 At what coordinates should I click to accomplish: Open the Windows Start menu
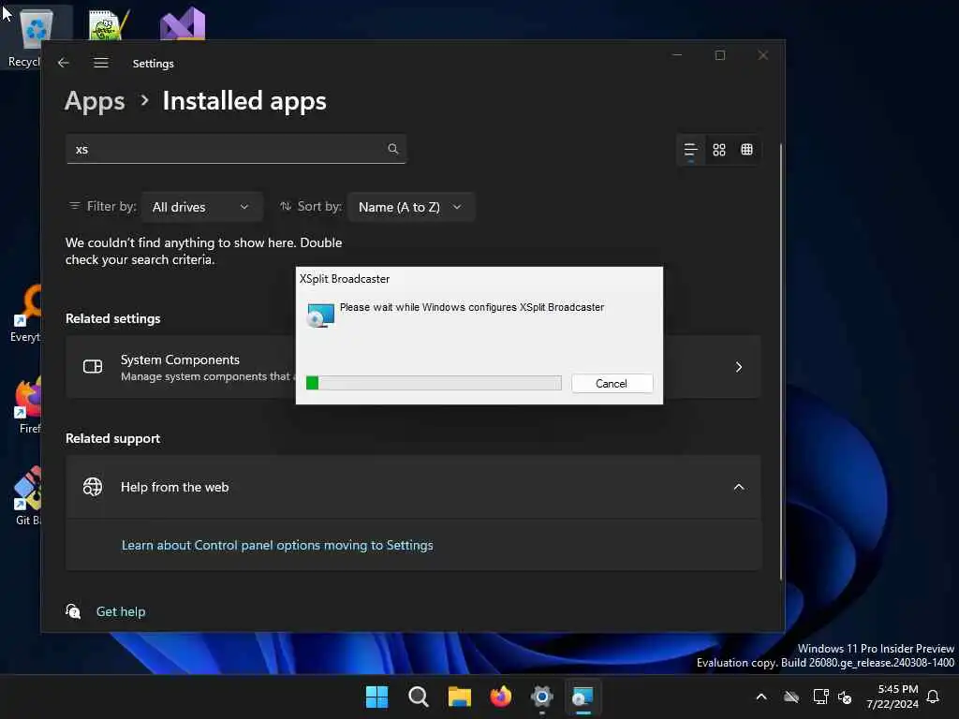click(376, 697)
